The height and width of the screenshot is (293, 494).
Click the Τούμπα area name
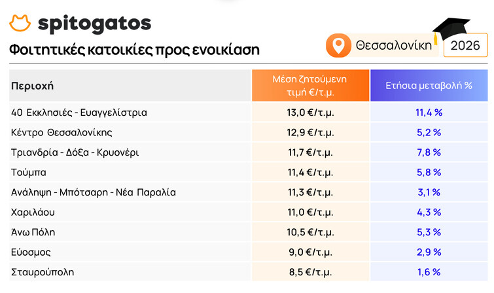29,173
